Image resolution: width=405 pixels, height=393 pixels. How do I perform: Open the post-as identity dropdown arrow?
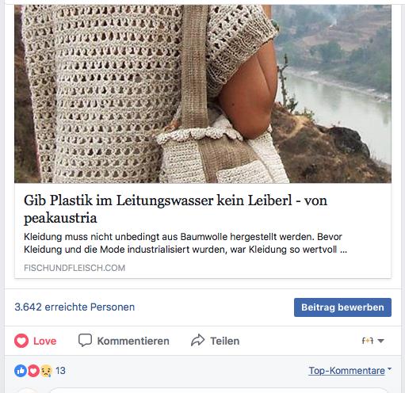380,341
